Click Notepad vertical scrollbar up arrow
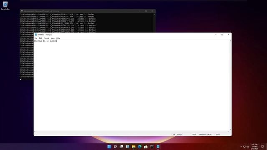 230,41
